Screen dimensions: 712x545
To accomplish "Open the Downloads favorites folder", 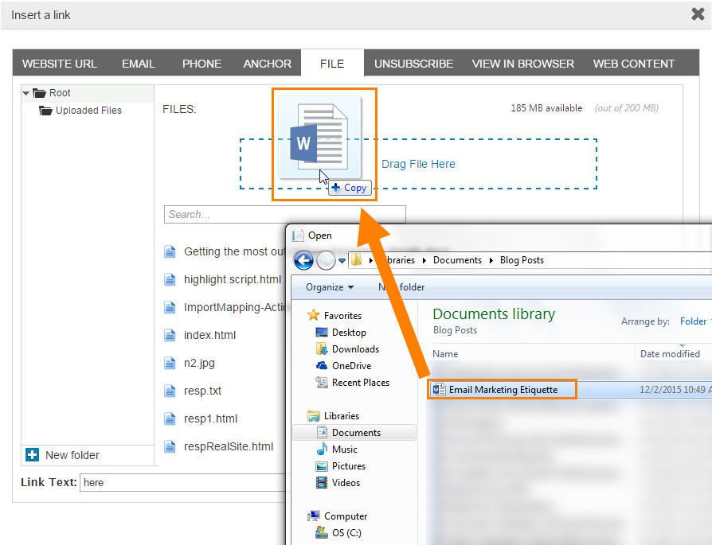I will (x=354, y=349).
